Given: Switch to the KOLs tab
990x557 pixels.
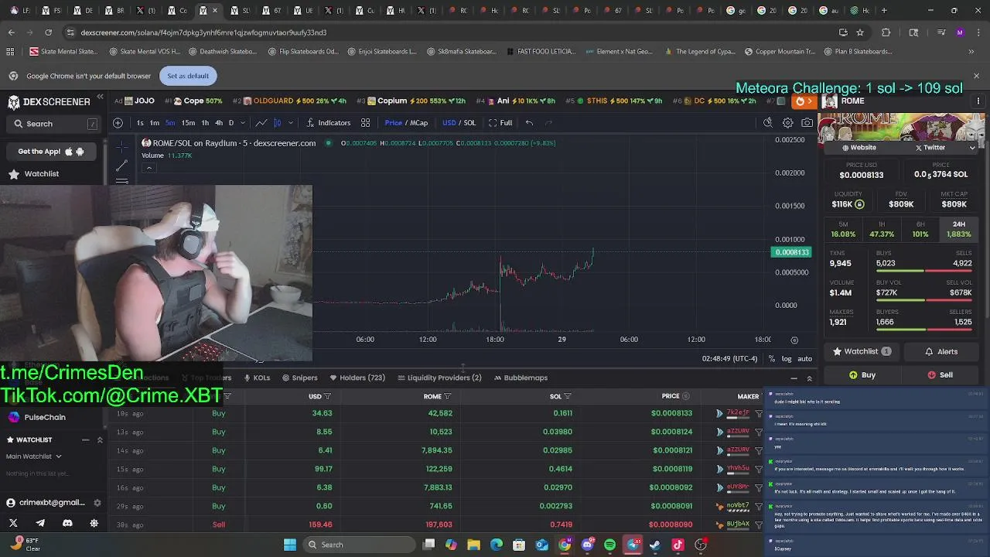Looking at the screenshot, I should click(x=257, y=378).
